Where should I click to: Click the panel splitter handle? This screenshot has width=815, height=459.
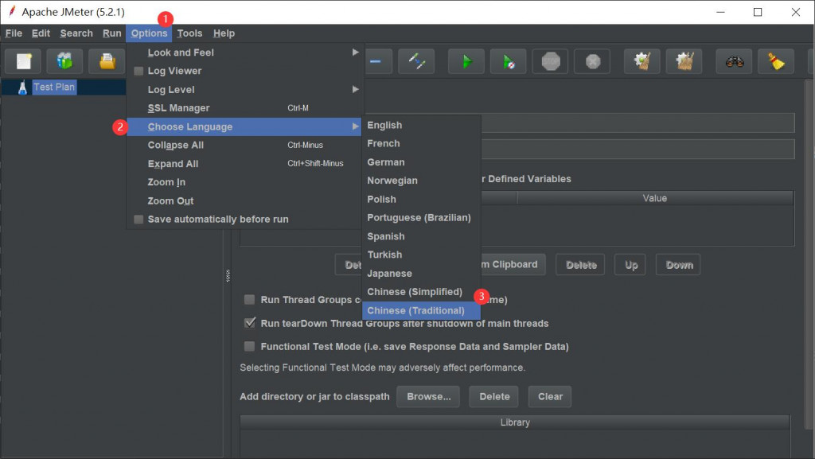[x=228, y=275]
